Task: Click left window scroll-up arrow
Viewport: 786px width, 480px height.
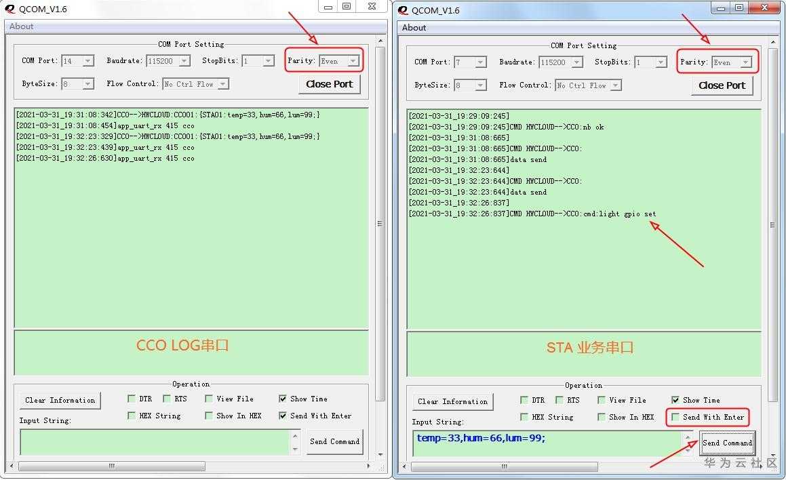Action: 380,41
